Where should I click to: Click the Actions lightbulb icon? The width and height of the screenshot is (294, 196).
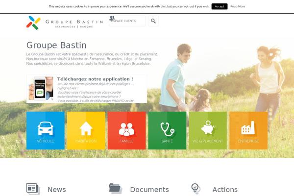196,189
